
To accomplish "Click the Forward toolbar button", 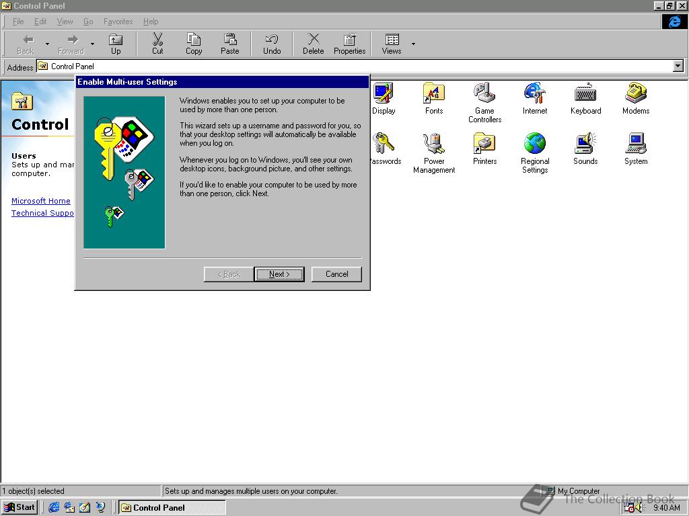I will 71,44.
